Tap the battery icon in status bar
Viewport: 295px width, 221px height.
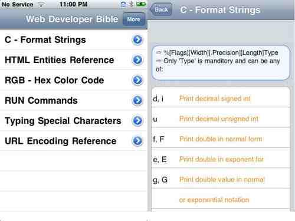tap(141, 4)
